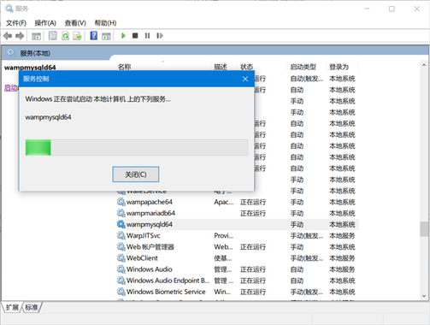Toggle the Action pane toolbar icon
430x325 pixels.
[x=106, y=36]
